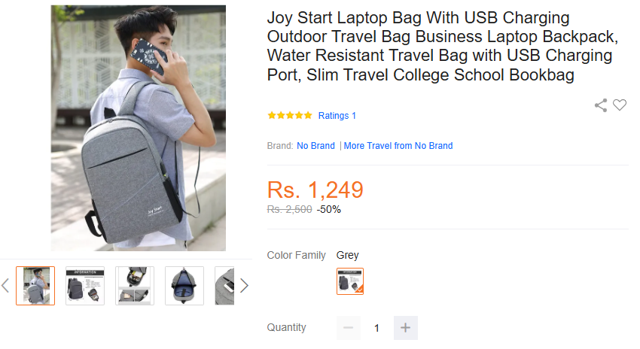Open the No Brand link
The height and width of the screenshot is (349, 640).
point(315,146)
